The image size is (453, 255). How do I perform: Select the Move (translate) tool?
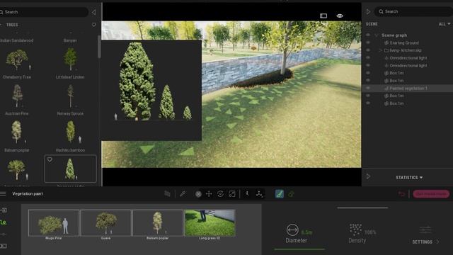pos(209,194)
